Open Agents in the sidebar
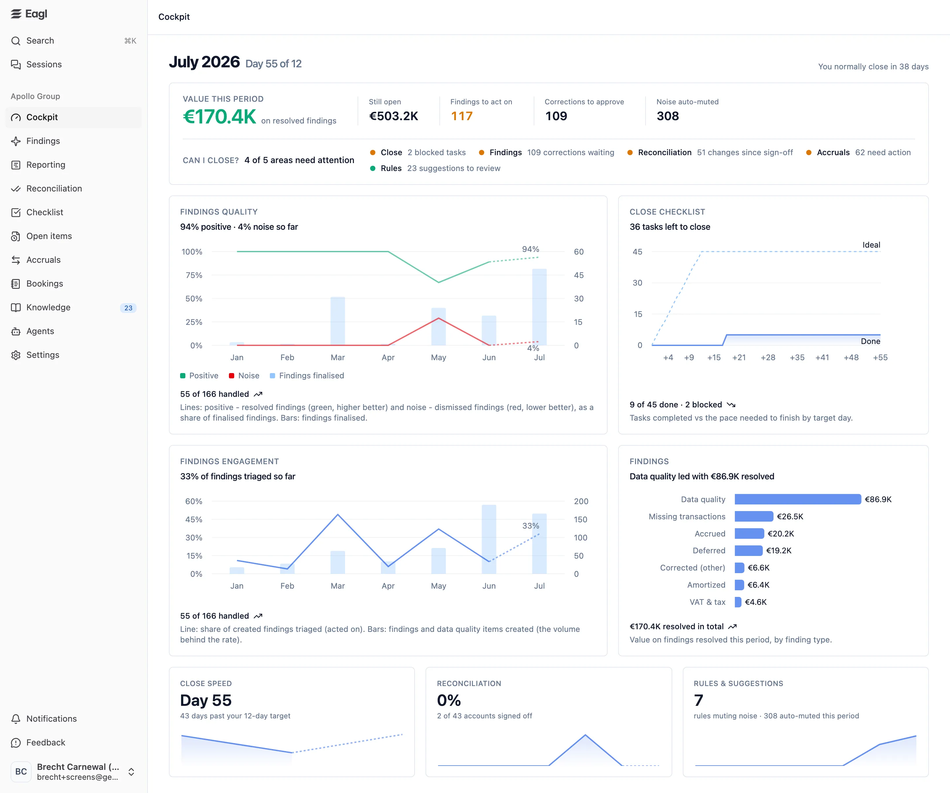Viewport: 950px width, 793px height. click(x=74, y=331)
